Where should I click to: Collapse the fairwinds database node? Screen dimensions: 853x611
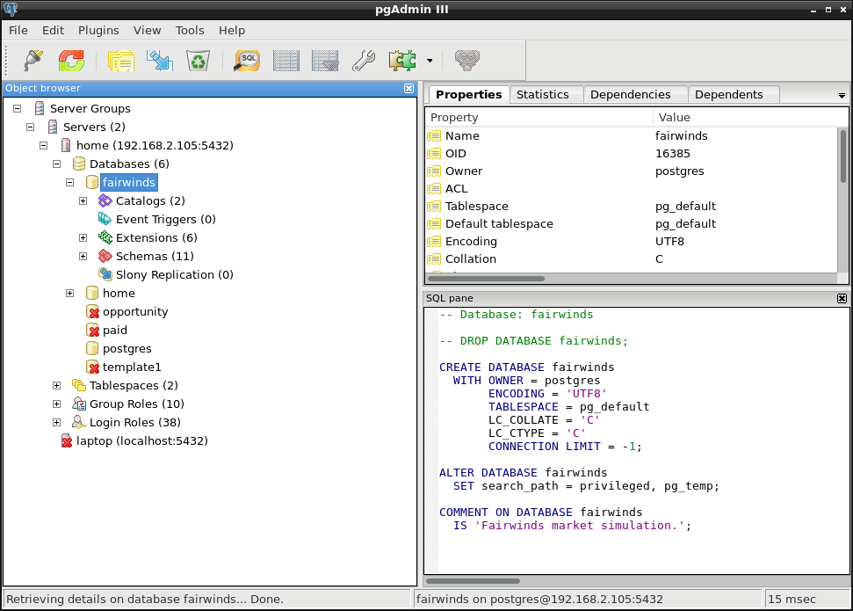click(69, 183)
